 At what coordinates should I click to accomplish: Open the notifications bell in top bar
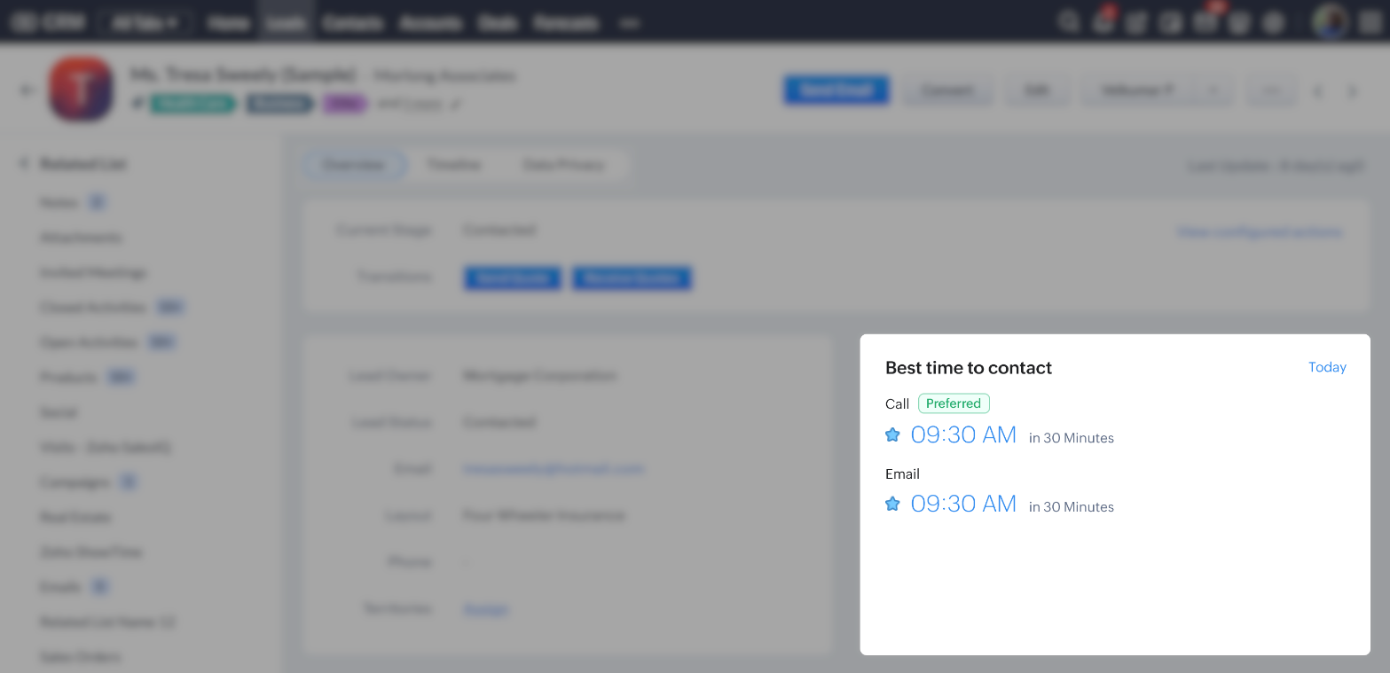click(1103, 23)
